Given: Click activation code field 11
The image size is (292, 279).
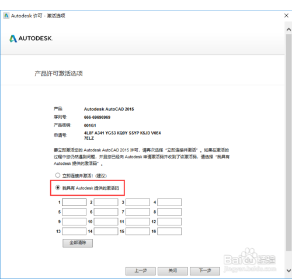Looking at the screenshot, I should pos(138,221).
